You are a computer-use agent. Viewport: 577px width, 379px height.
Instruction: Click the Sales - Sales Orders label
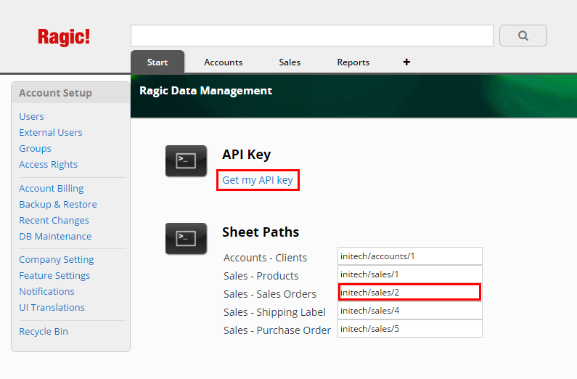click(x=270, y=294)
